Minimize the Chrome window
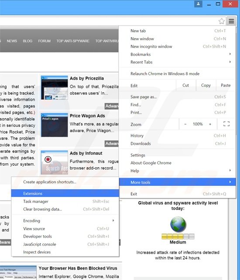This screenshot has width=240, height=280. [x=209, y=4]
